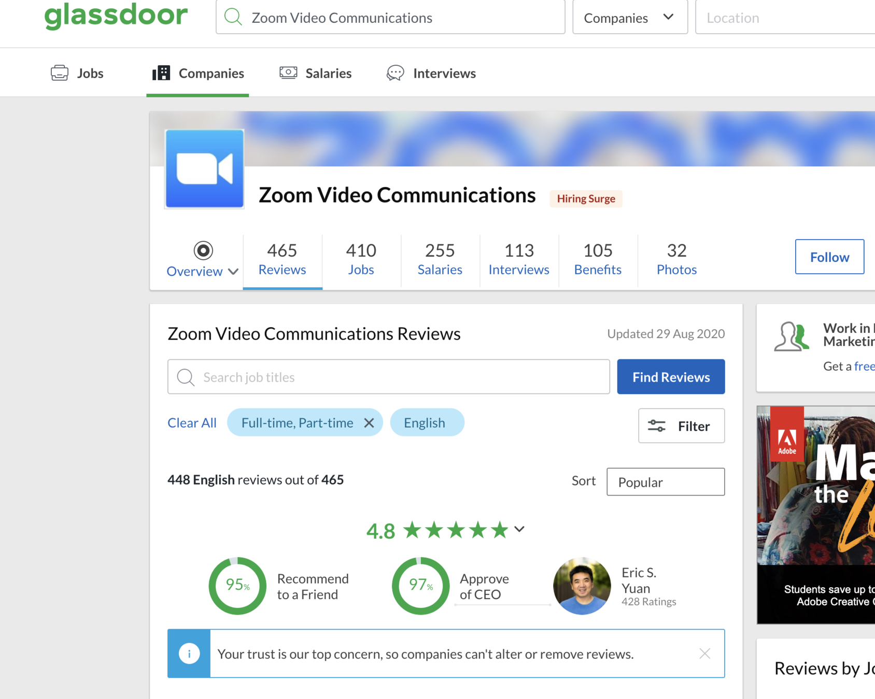Select the 255 Salaries tab
875x699 pixels.
click(x=440, y=259)
